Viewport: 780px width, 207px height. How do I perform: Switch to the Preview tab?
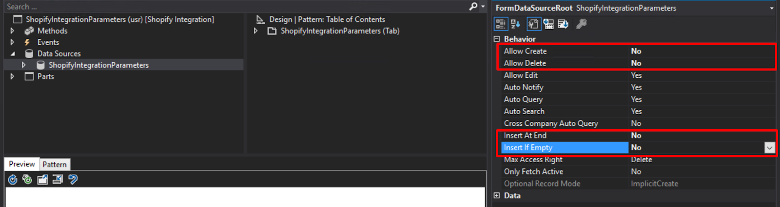click(x=22, y=164)
